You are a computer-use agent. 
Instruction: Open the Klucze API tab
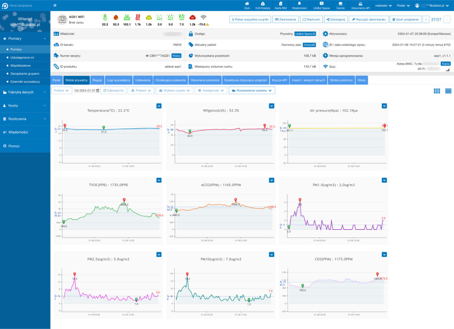tap(280, 80)
